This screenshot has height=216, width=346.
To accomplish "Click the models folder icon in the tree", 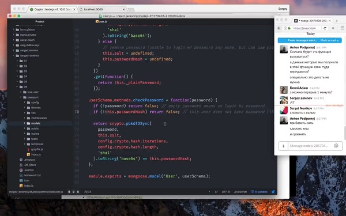I will pos(28,123).
